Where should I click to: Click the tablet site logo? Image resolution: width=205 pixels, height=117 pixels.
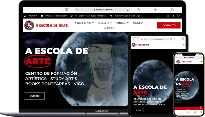coord(140,45)
